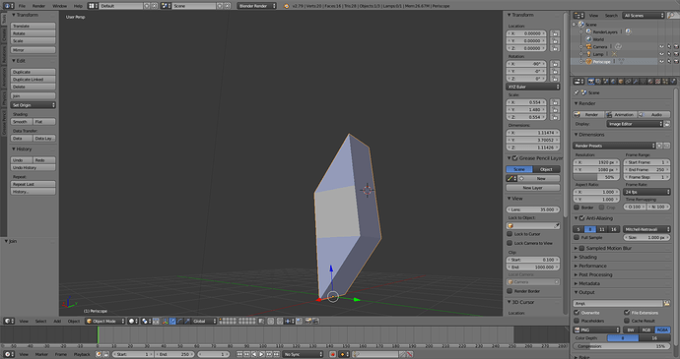The image size is (680, 359).
Task: Open the Texture checker tab in Properties
Action: point(657,81)
